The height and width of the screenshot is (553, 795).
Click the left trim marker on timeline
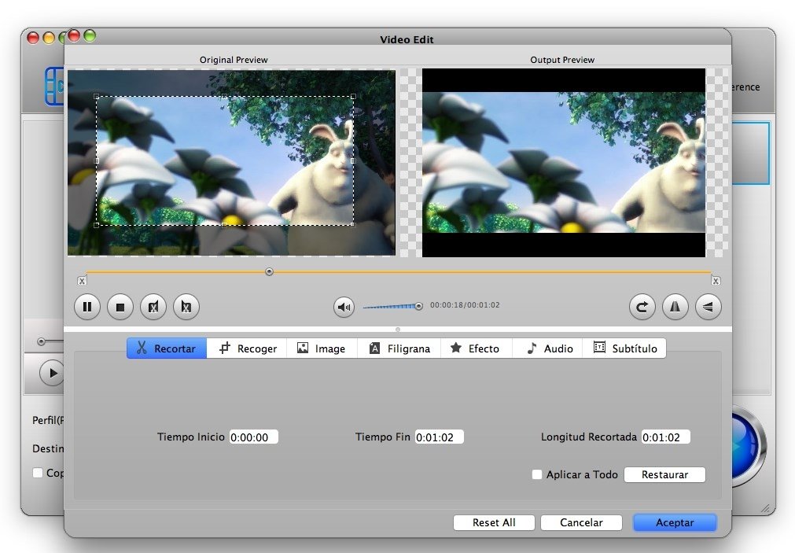pyautogui.click(x=82, y=281)
